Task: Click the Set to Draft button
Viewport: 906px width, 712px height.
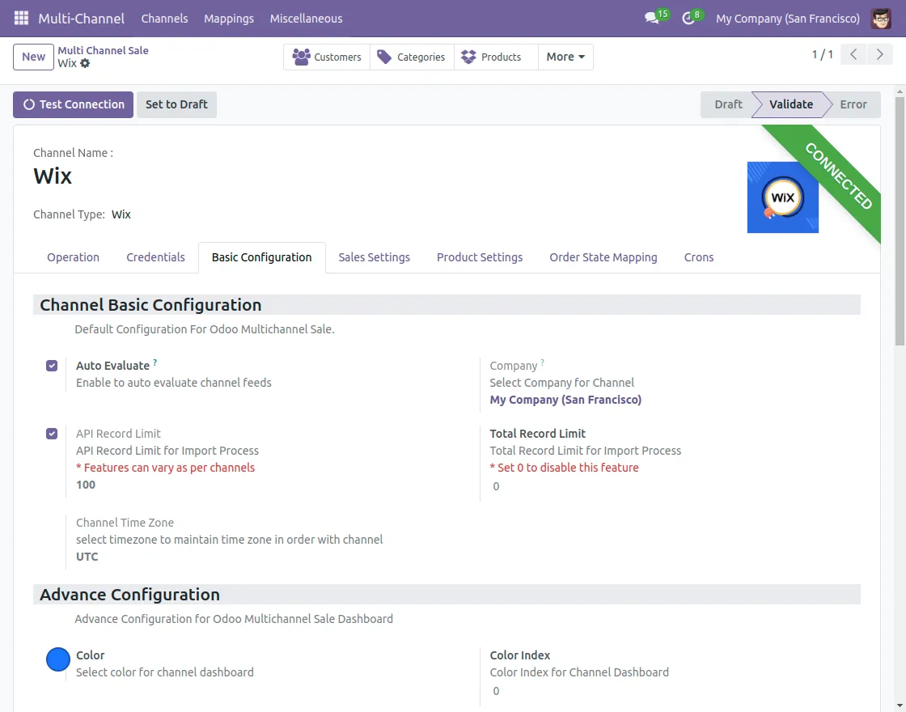Action: tap(176, 104)
